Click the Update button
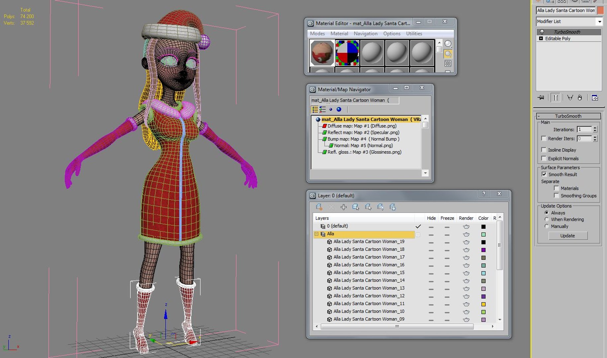Viewport: 607px width, 358px height. point(568,236)
